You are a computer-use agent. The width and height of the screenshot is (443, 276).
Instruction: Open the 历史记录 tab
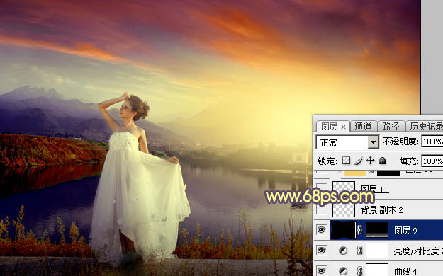(x=426, y=127)
